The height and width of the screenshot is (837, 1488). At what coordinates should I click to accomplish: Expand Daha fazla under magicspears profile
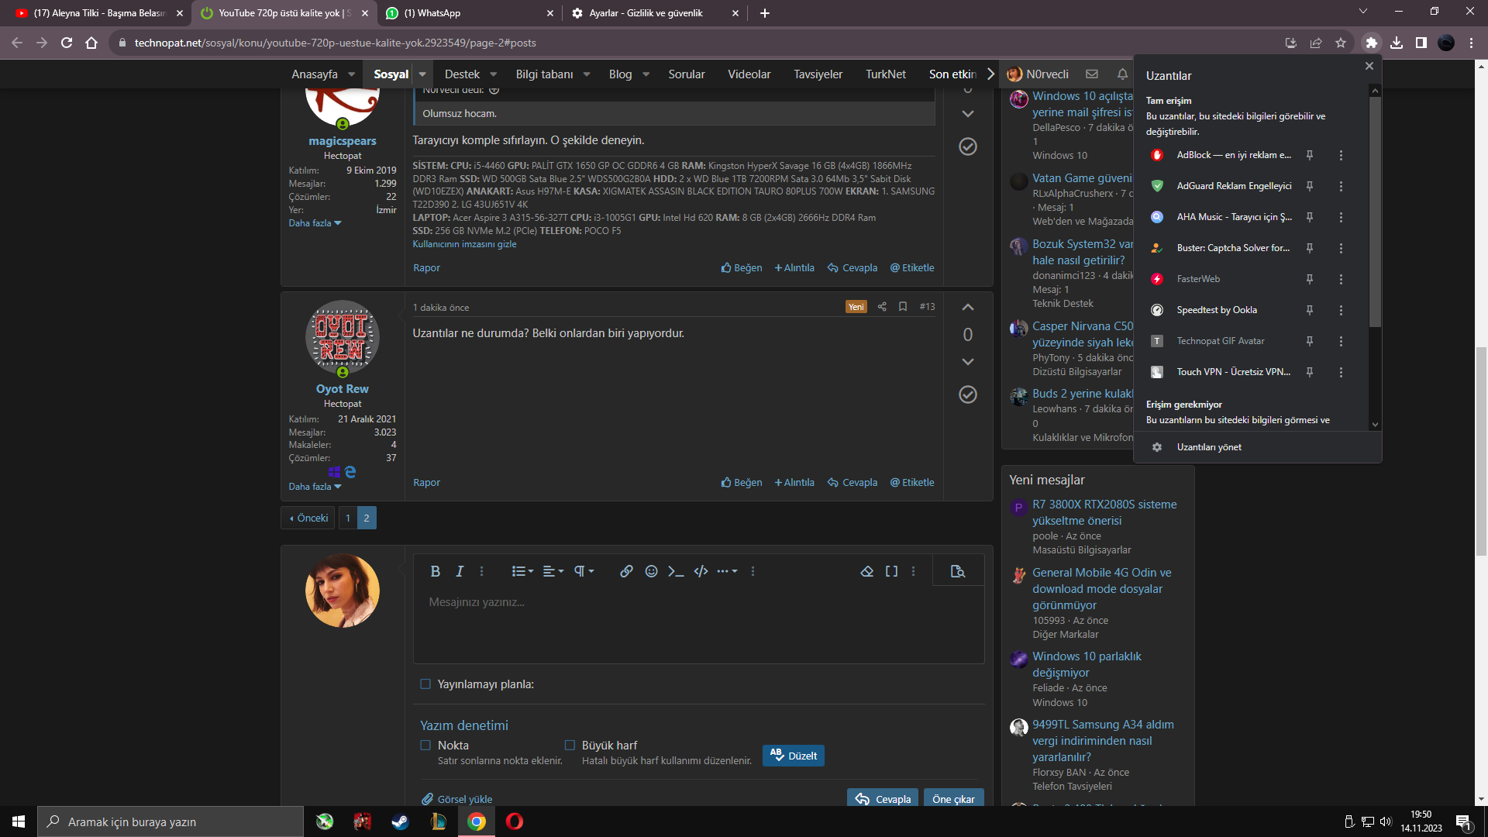[x=313, y=222]
